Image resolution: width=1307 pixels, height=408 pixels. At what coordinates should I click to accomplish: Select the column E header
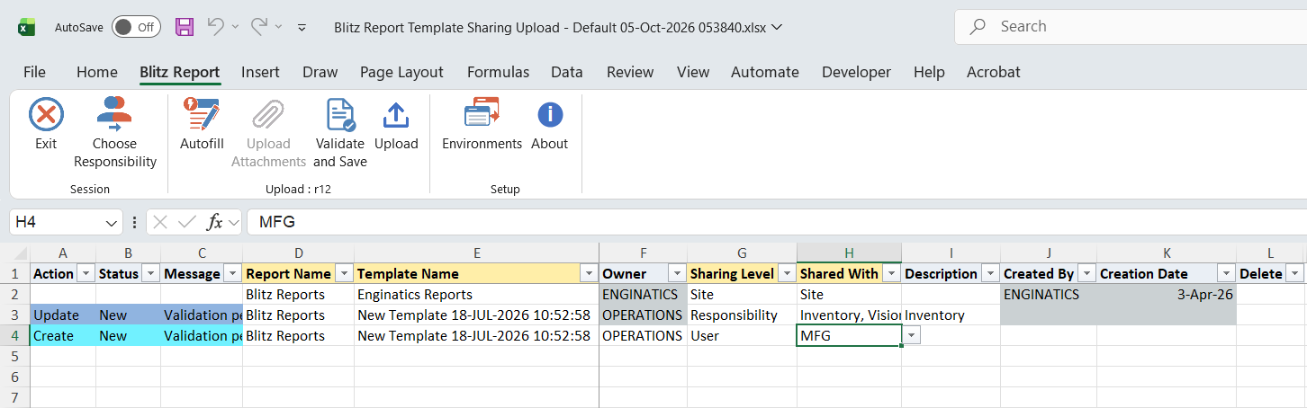tap(476, 253)
